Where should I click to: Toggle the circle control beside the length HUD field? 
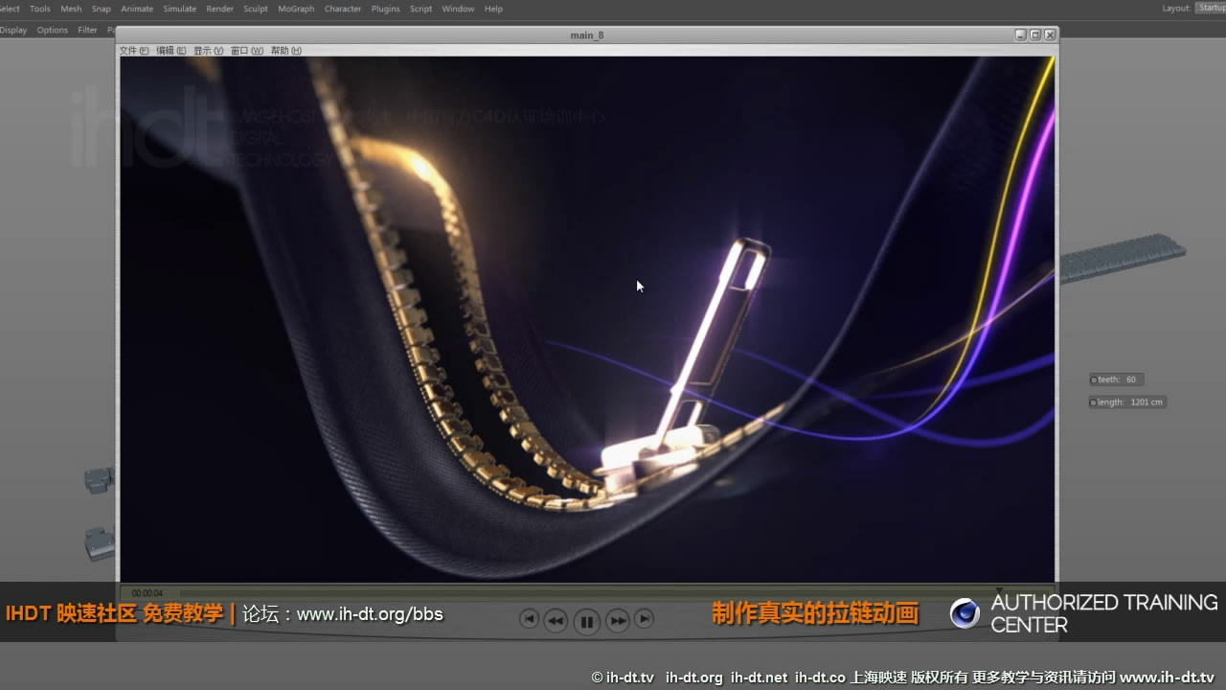1093,402
